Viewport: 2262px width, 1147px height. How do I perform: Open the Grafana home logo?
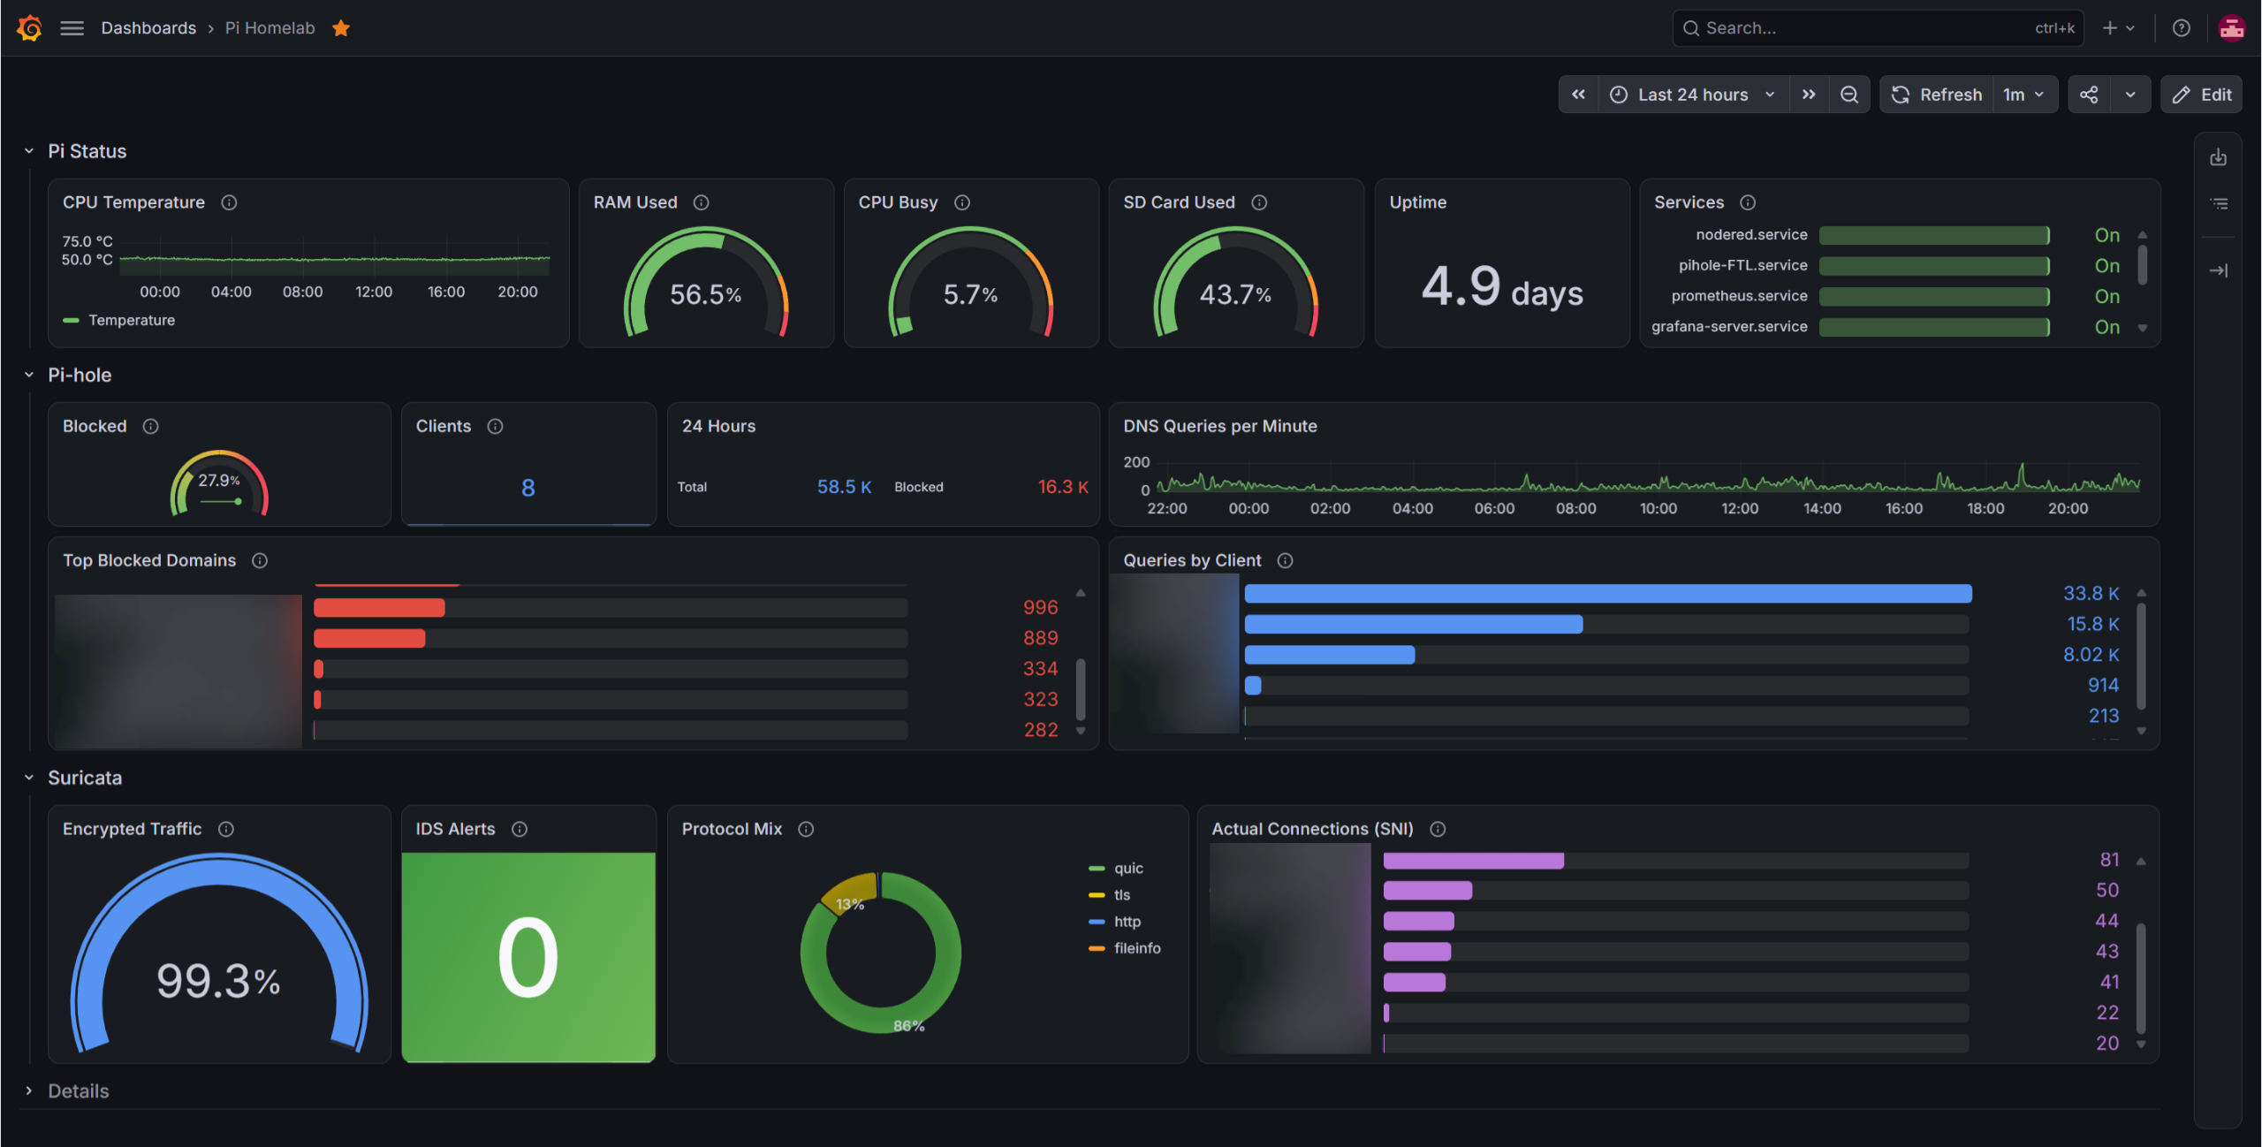tap(29, 28)
